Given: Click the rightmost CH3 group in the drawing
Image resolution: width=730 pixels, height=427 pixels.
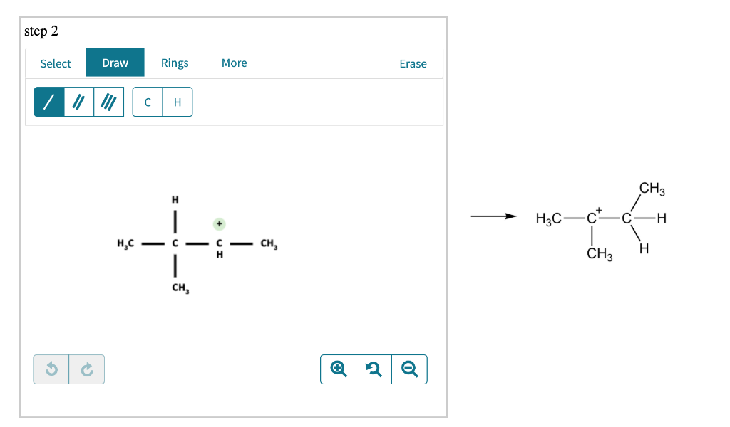Looking at the screenshot, I should click(x=269, y=243).
